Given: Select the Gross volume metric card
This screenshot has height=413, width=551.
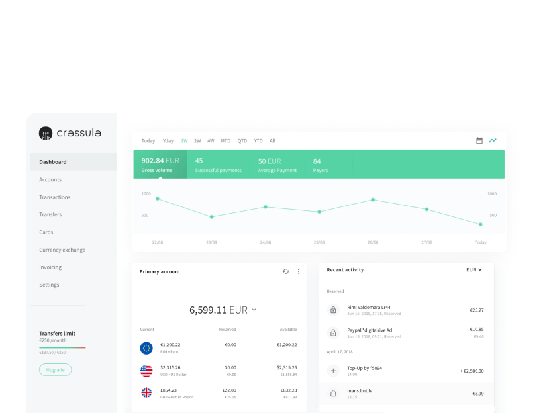Looking at the screenshot, I should click(160, 163).
